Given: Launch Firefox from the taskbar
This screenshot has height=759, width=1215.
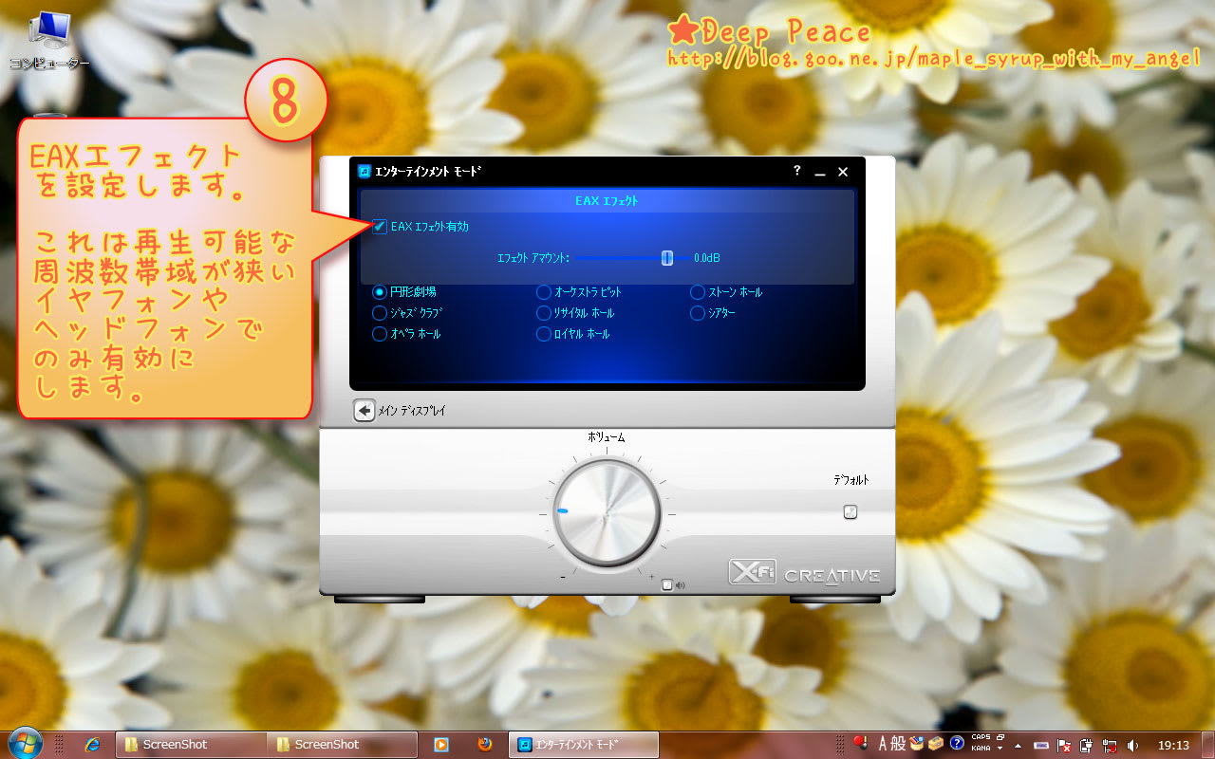Looking at the screenshot, I should [x=486, y=744].
